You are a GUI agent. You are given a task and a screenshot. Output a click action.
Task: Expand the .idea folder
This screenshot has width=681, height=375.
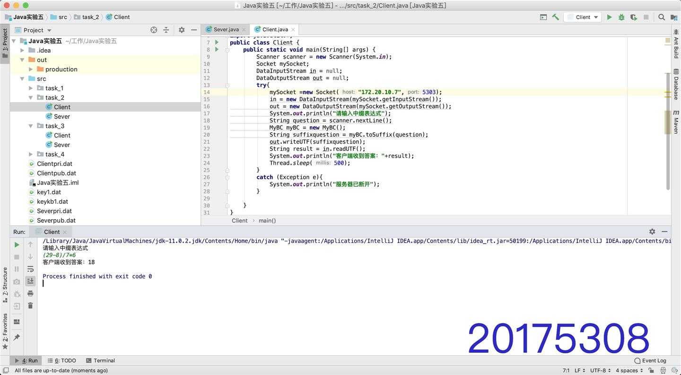point(22,50)
